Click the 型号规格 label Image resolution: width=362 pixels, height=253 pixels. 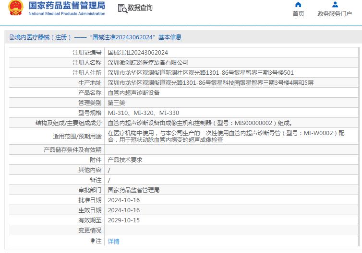click(90, 113)
